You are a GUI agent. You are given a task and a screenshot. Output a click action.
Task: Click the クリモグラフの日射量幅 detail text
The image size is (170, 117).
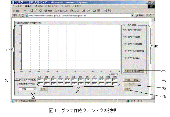[x=134, y=51]
